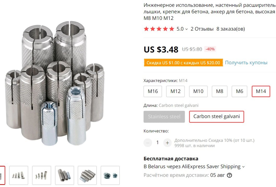
Task: Select the M6 size option
Action: [x=239, y=91]
